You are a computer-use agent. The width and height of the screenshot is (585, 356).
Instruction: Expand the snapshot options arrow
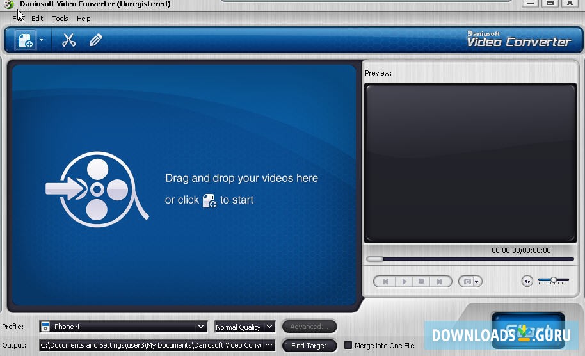(x=477, y=282)
